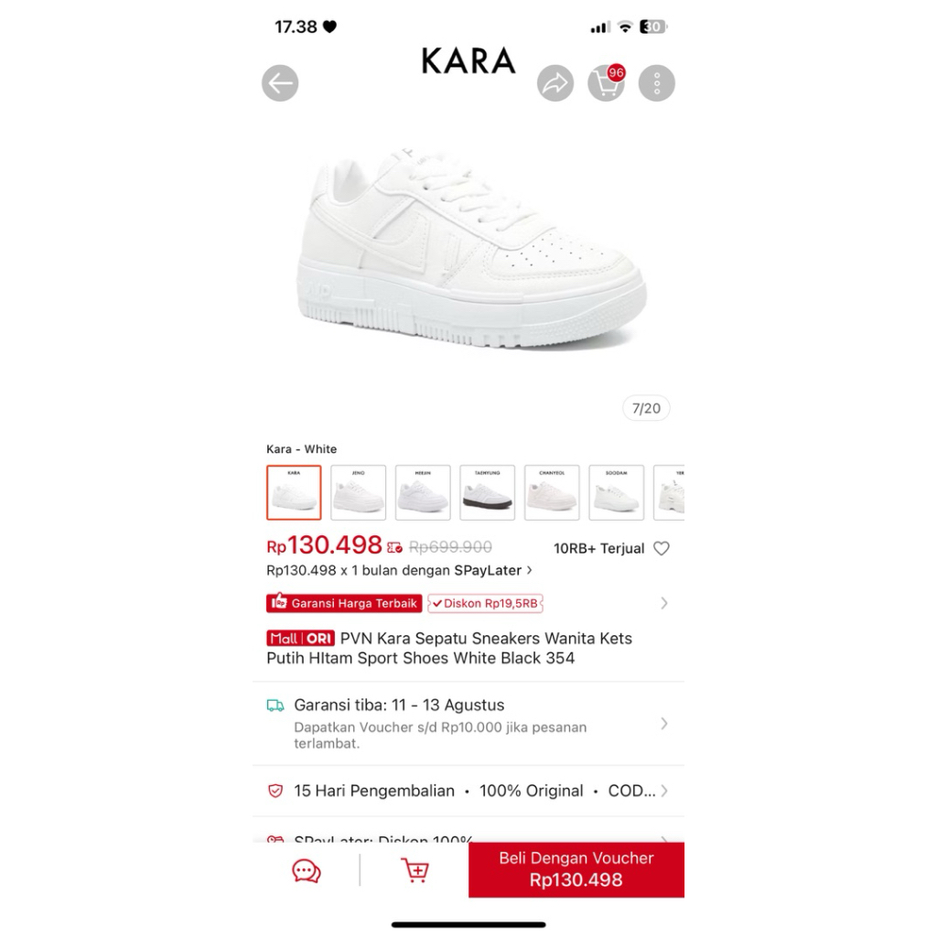The image size is (937, 937).
Task: Toggle the heart favorite icon
Action: [x=662, y=548]
